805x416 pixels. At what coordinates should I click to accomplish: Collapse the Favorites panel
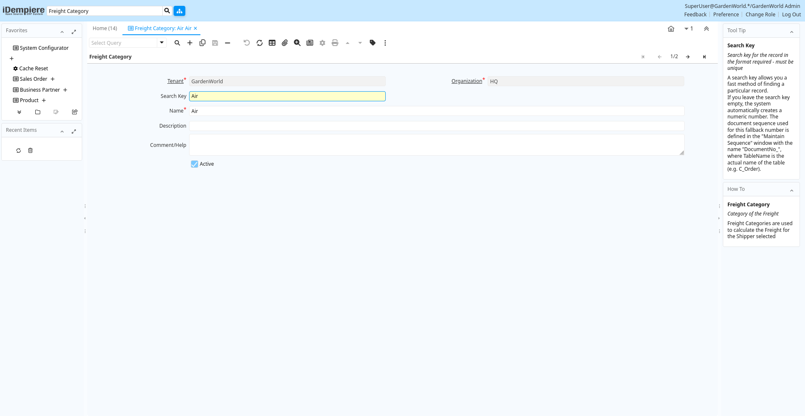(62, 32)
